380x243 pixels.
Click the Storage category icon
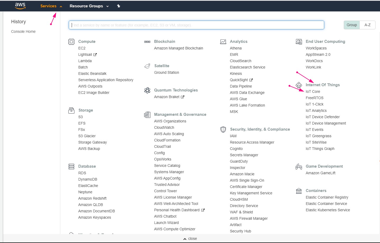(71, 111)
